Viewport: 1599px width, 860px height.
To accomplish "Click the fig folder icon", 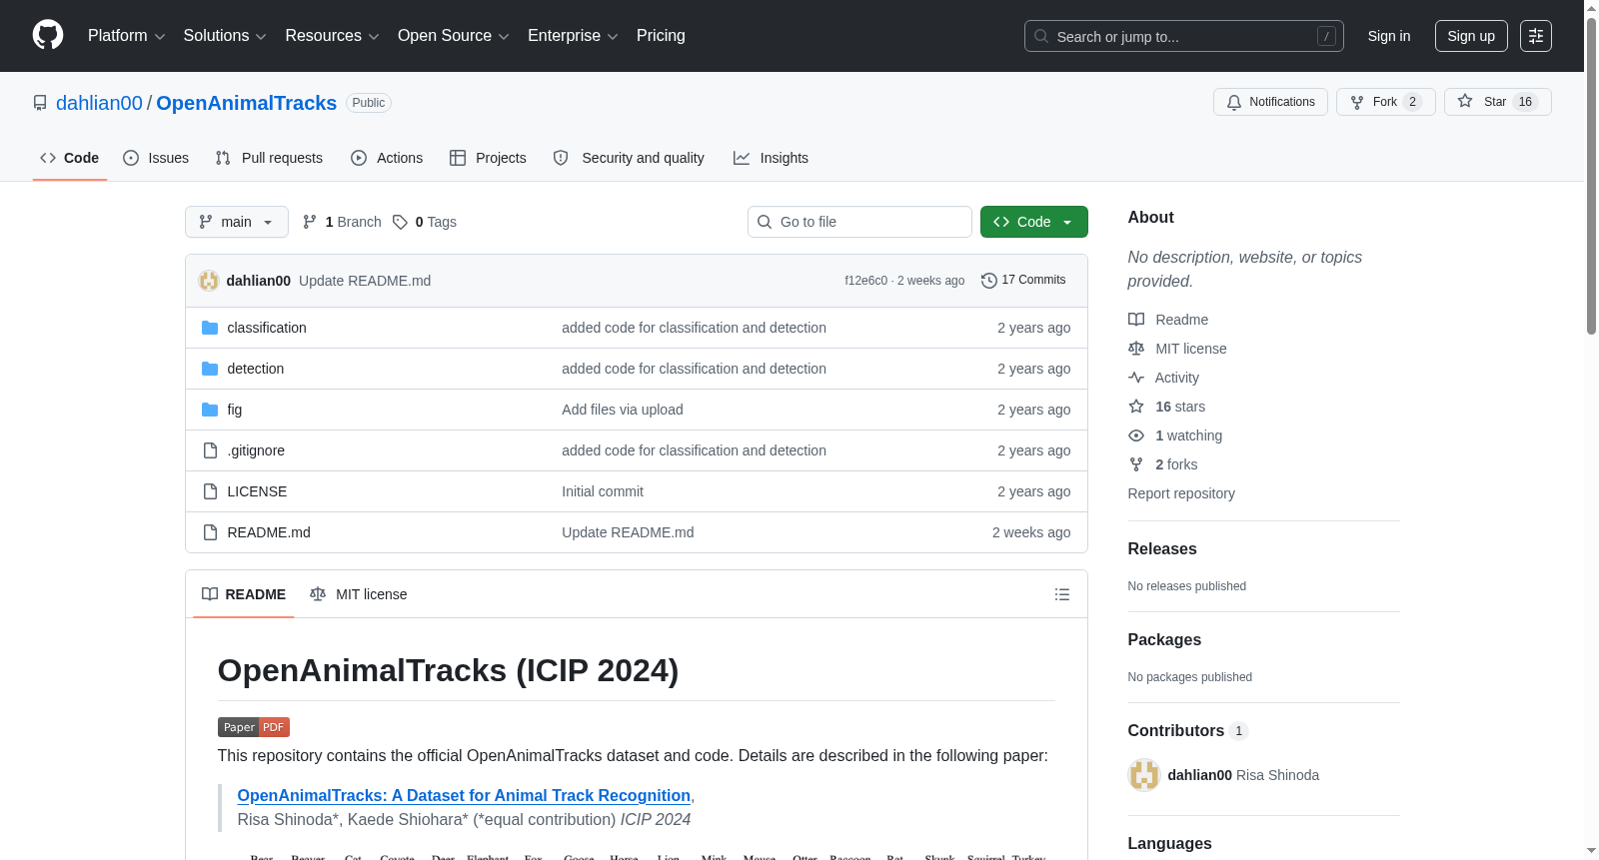I will (x=210, y=410).
